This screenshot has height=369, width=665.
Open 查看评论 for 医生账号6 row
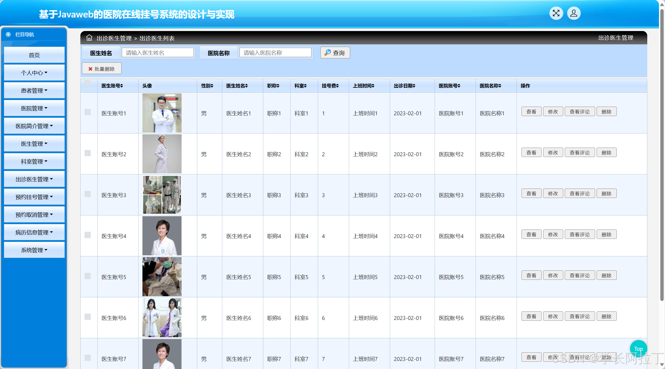point(580,316)
